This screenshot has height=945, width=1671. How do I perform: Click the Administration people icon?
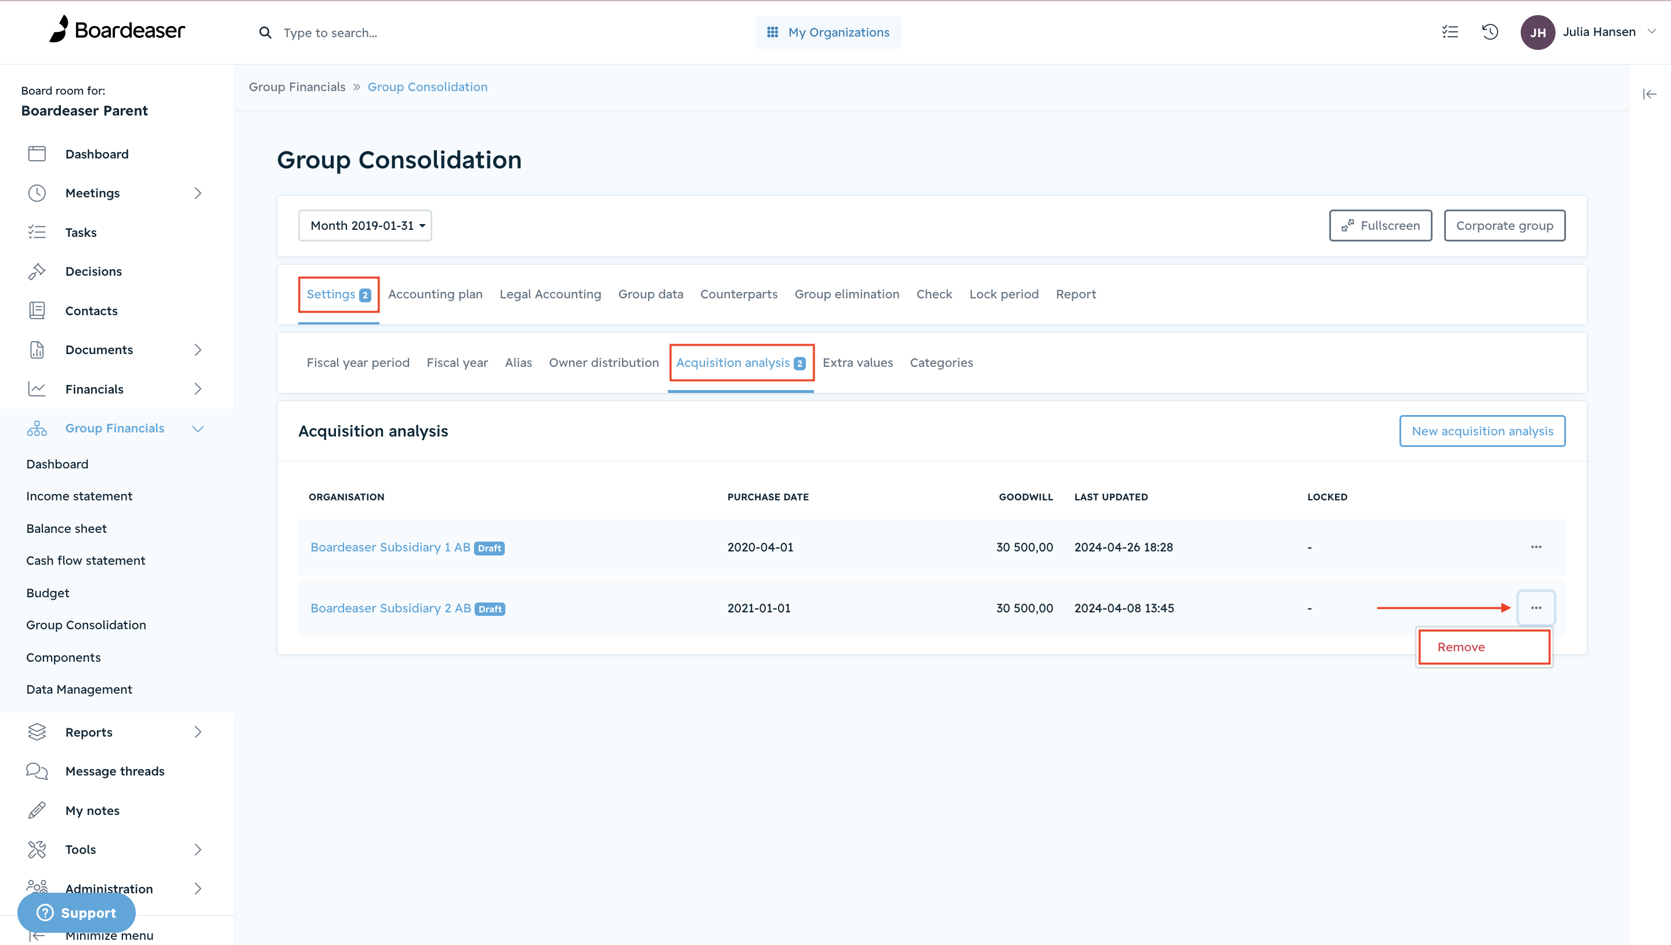pyautogui.click(x=37, y=886)
